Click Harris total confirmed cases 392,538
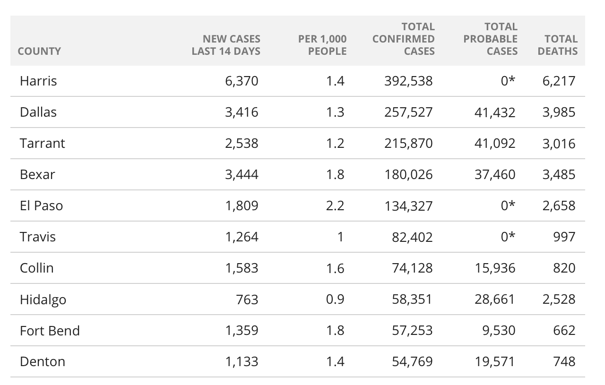Image resolution: width=605 pixels, height=385 pixels. [x=409, y=81]
